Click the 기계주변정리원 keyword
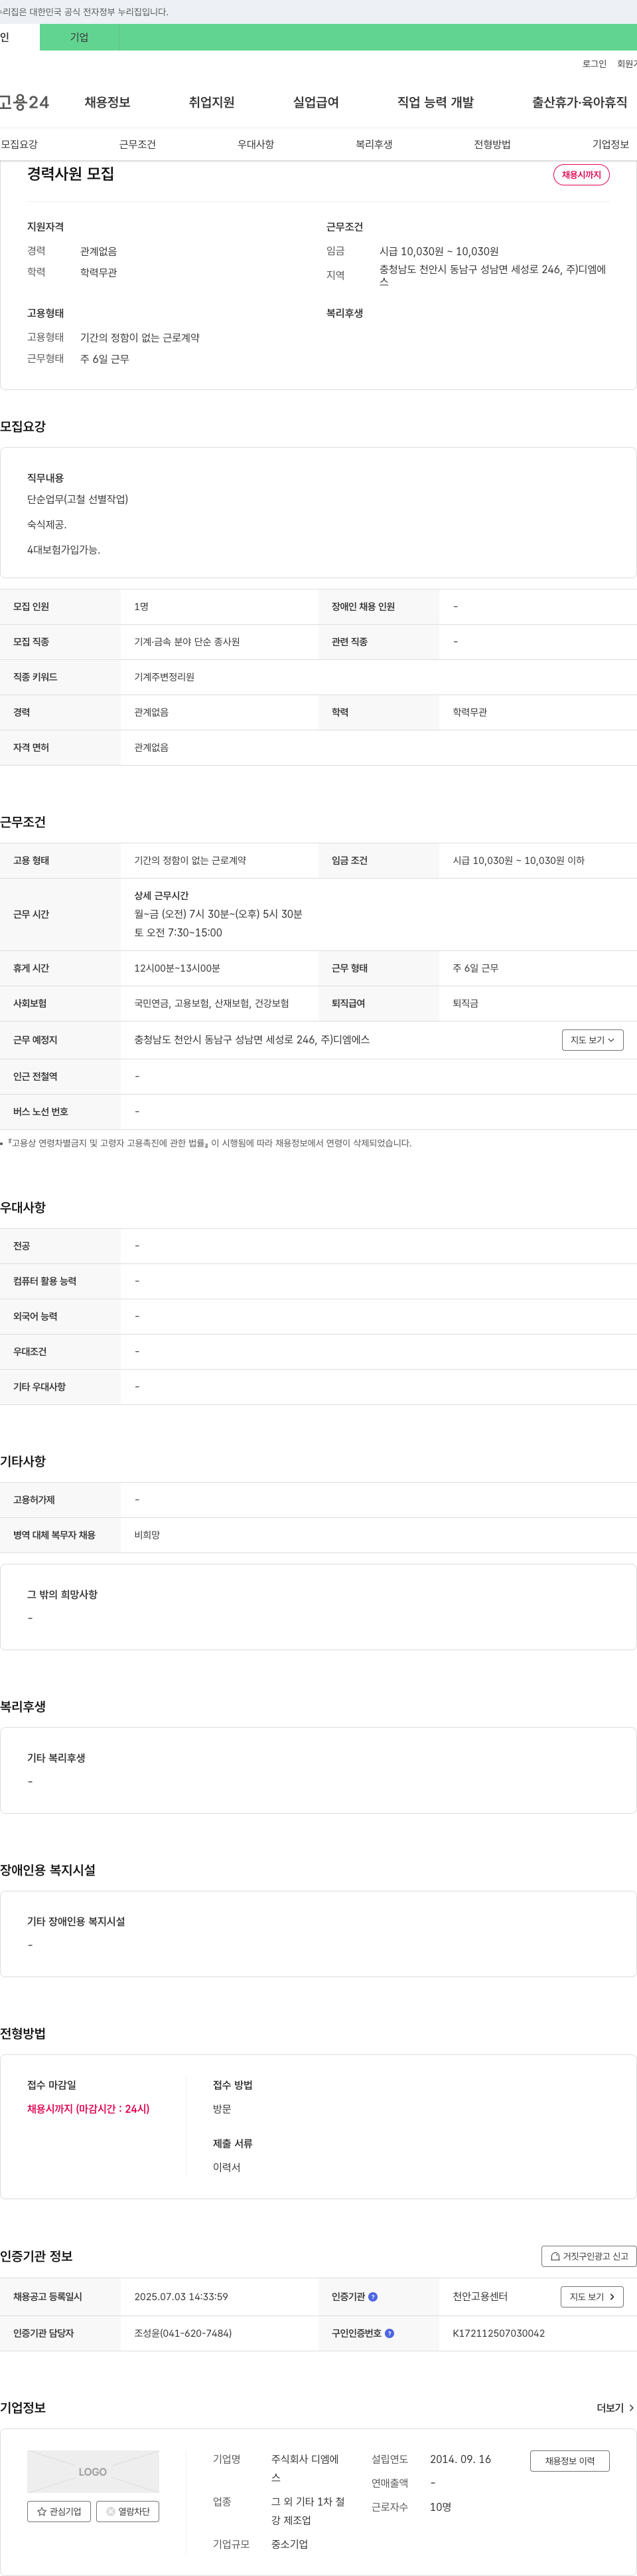The width and height of the screenshot is (637, 2576). click(164, 677)
